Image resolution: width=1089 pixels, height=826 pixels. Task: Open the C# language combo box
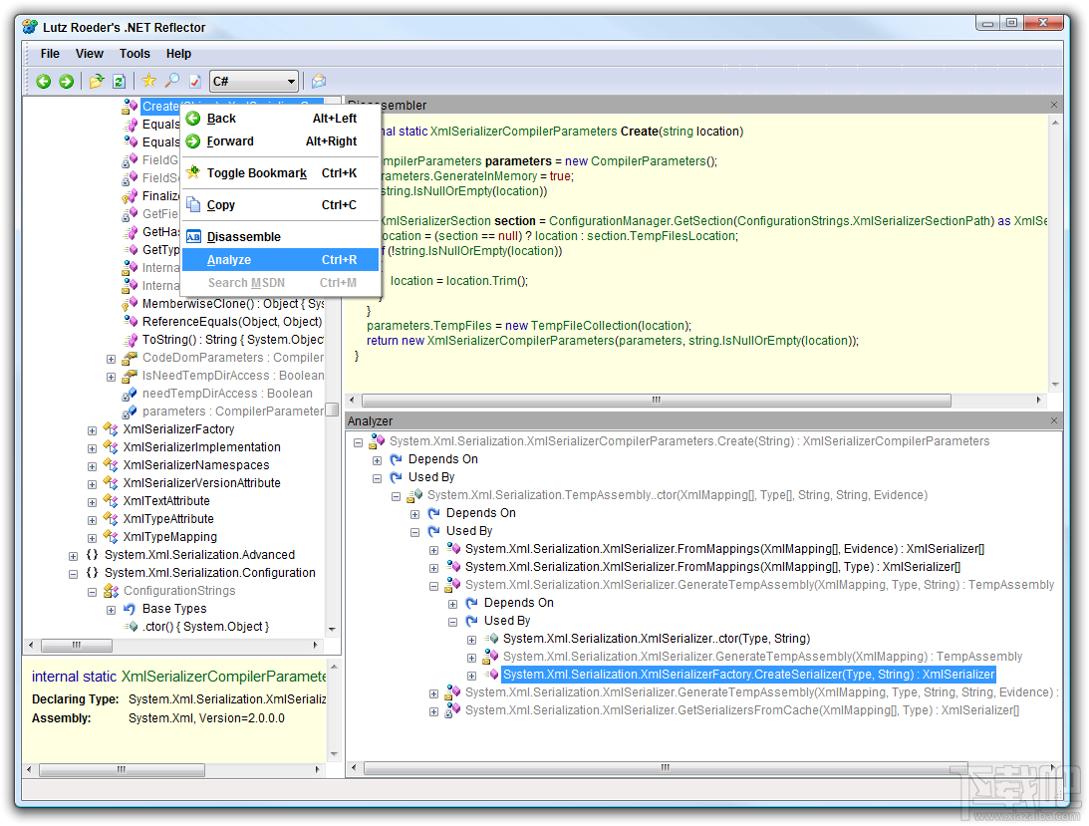(254, 81)
